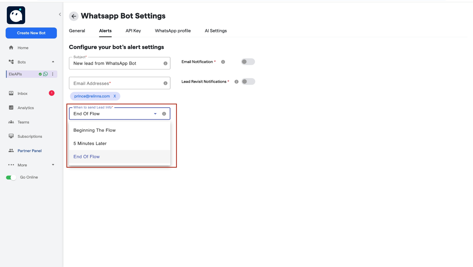Screen dimensions: 473x267
Task: Expand the More section arrow
Action: pyautogui.click(x=53, y=165)
